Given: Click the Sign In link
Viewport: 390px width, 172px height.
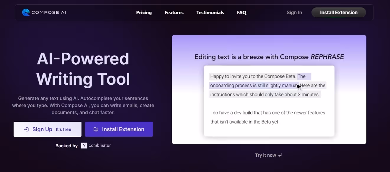Looking at the screenshot, I should pos(294,12).
